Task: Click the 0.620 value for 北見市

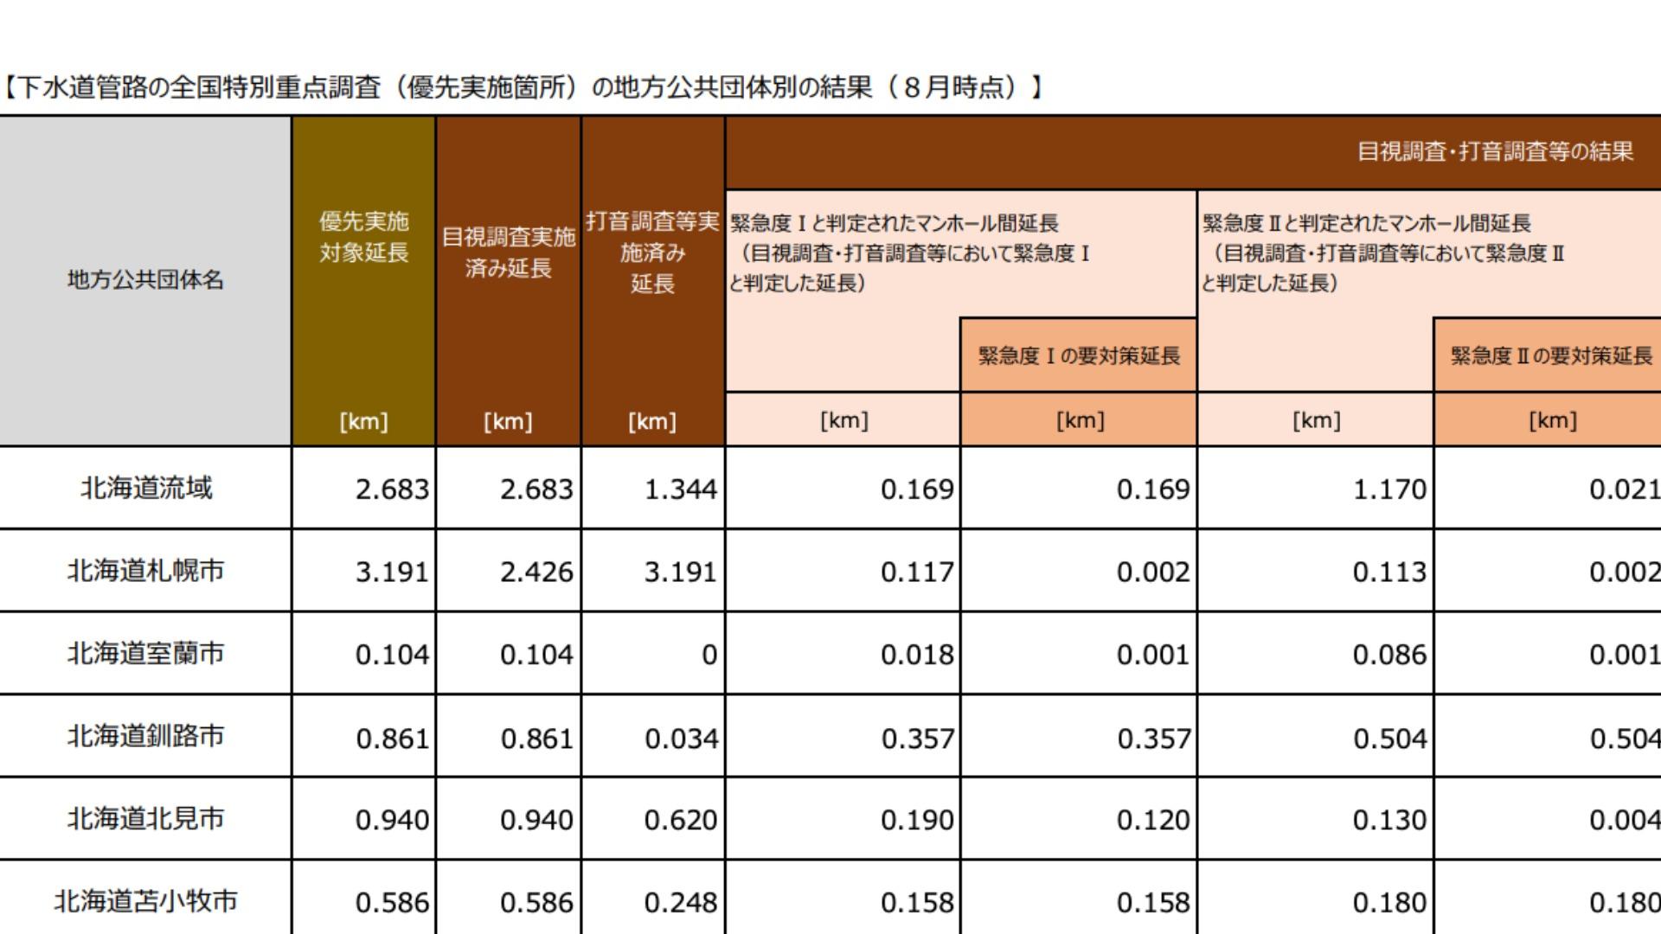Action: 680,820
